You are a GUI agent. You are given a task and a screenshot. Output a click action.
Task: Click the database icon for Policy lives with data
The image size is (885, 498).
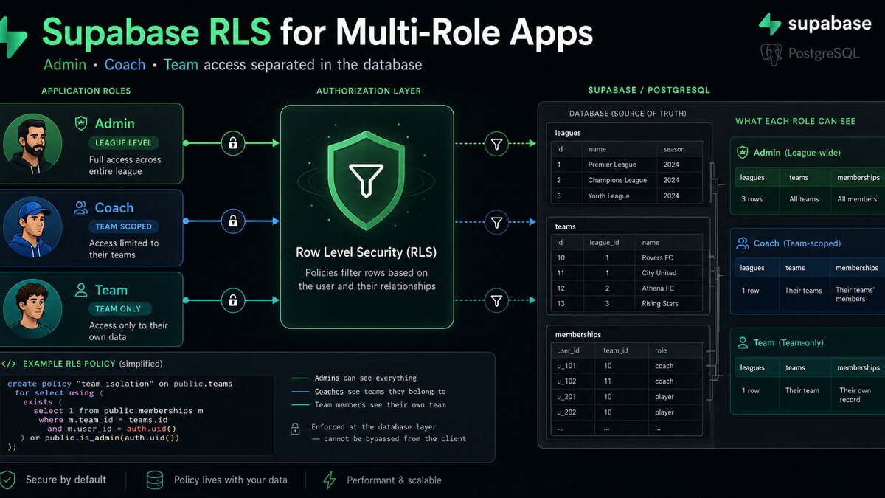click(155, 480)
